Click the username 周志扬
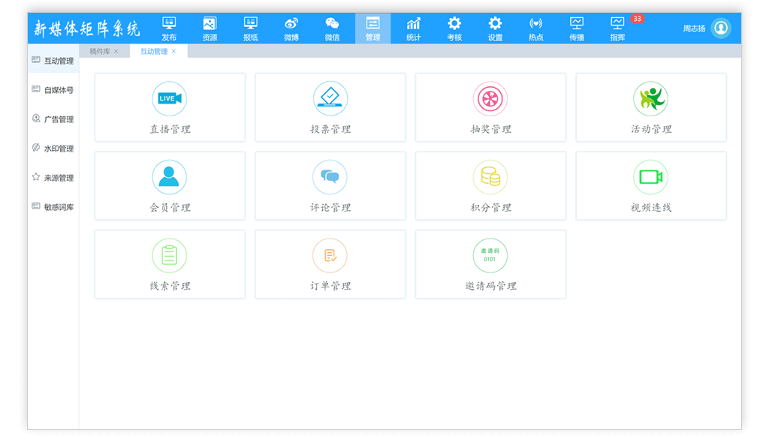Image resolution: width=769 pixels, height=436 pixels. [694, 29]
